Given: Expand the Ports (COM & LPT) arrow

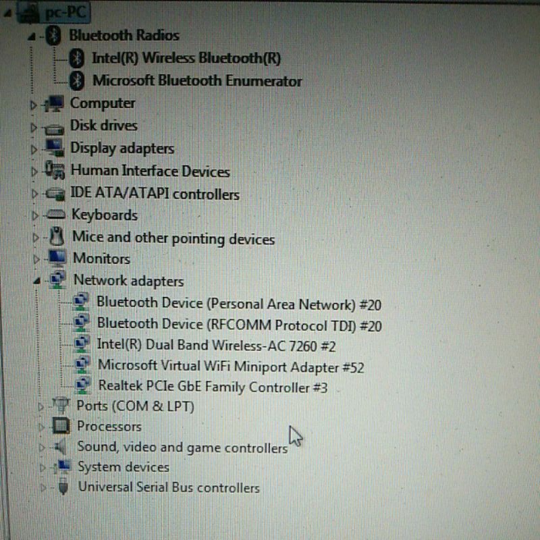Looking at the screenshot, I should (x=40, y=407).
